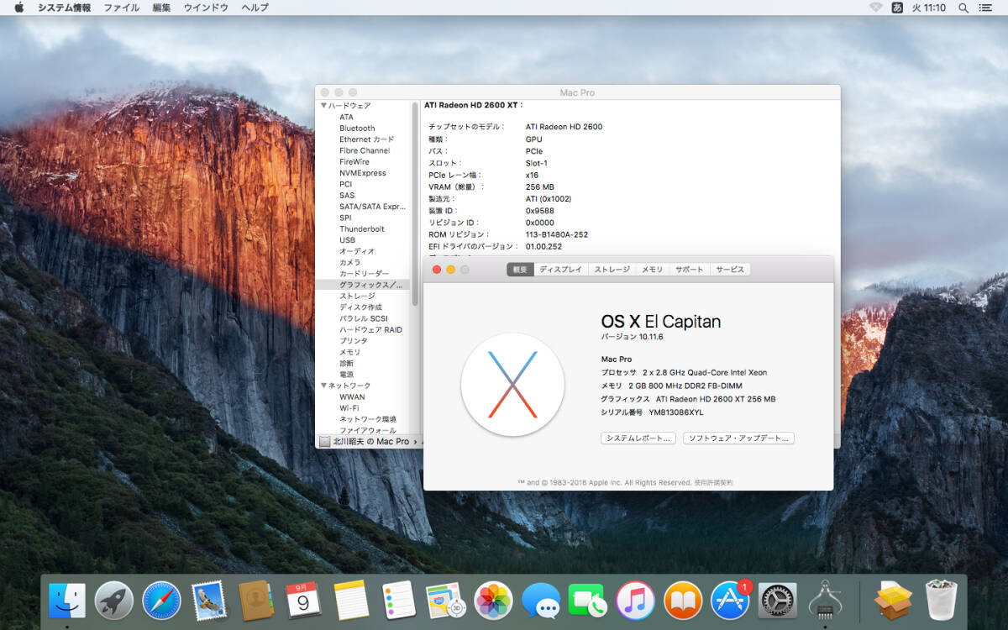
Task: Collapse the ハードウェア tree section
Action: pos(323,106)
